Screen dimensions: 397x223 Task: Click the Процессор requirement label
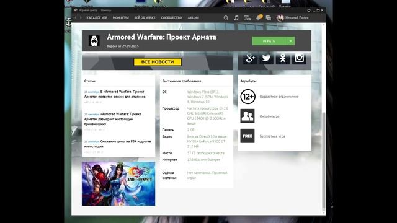[171, 108]
